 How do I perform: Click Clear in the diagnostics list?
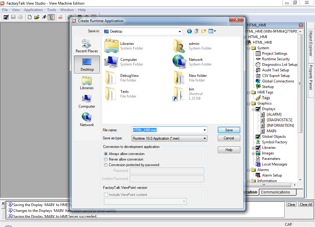tap(291, 205)
